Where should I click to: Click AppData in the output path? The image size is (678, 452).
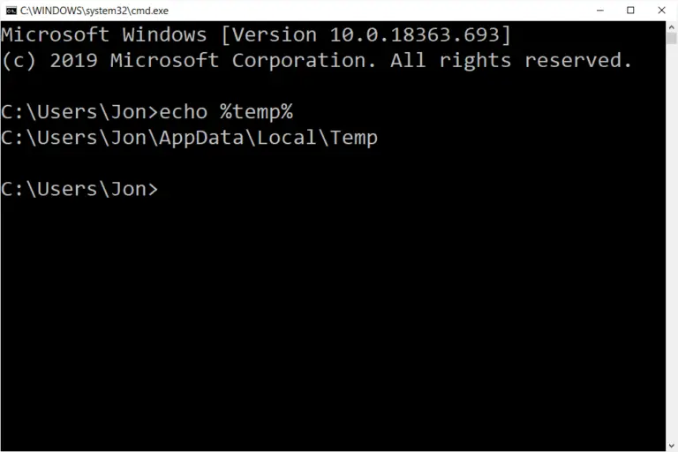[201, 139]
